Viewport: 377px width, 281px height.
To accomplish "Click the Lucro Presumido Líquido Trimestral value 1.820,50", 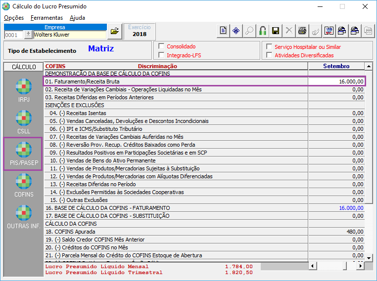I will point(239,273).
